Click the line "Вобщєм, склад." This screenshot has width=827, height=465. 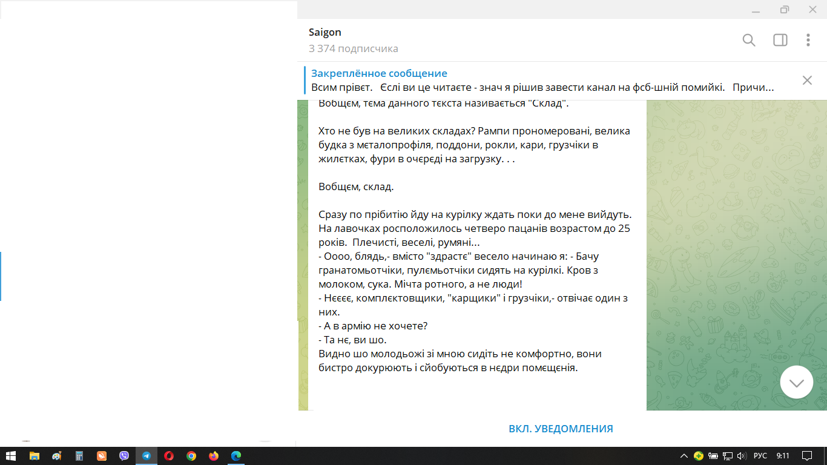pos(356,186)
